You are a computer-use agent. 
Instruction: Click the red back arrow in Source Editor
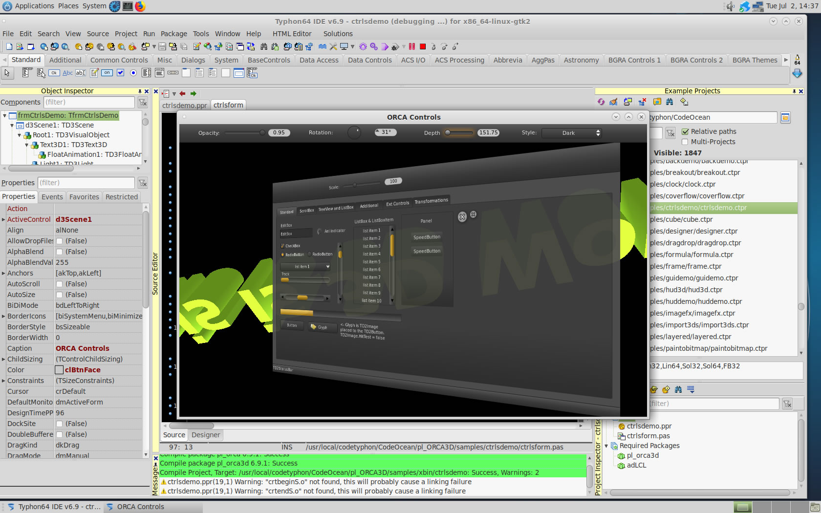tap(183, 93)
